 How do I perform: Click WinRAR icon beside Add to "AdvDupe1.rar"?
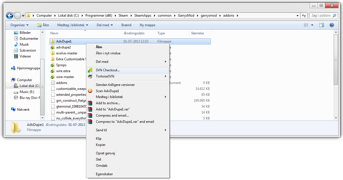[90, 109]
